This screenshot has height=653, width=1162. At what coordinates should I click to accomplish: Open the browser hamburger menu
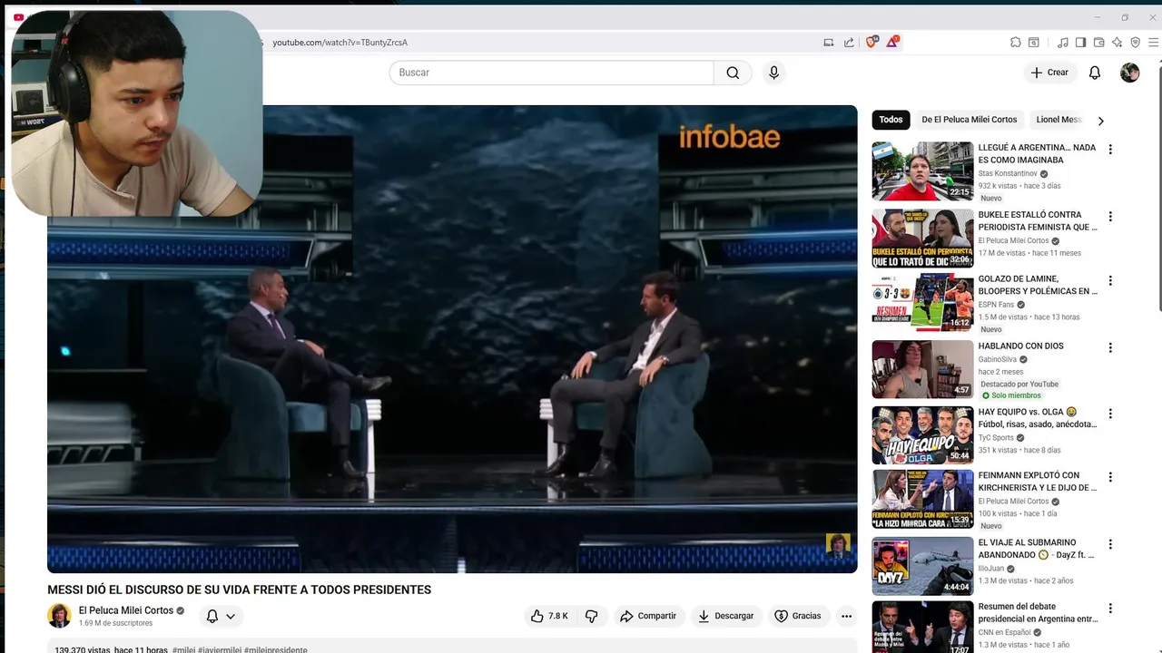click(x=1154, y=42)
